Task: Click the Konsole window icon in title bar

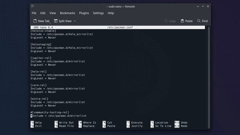Action: pos(33,6)
